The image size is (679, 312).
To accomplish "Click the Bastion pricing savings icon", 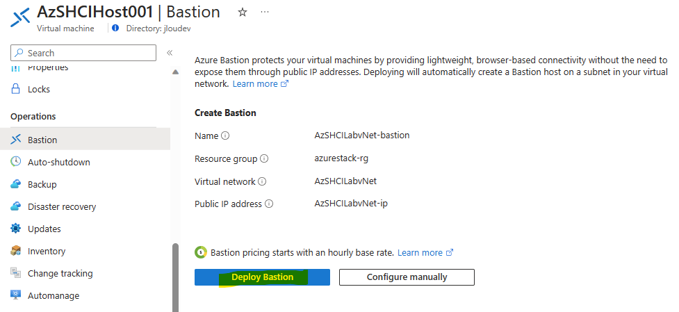I will tap(201, 252).
